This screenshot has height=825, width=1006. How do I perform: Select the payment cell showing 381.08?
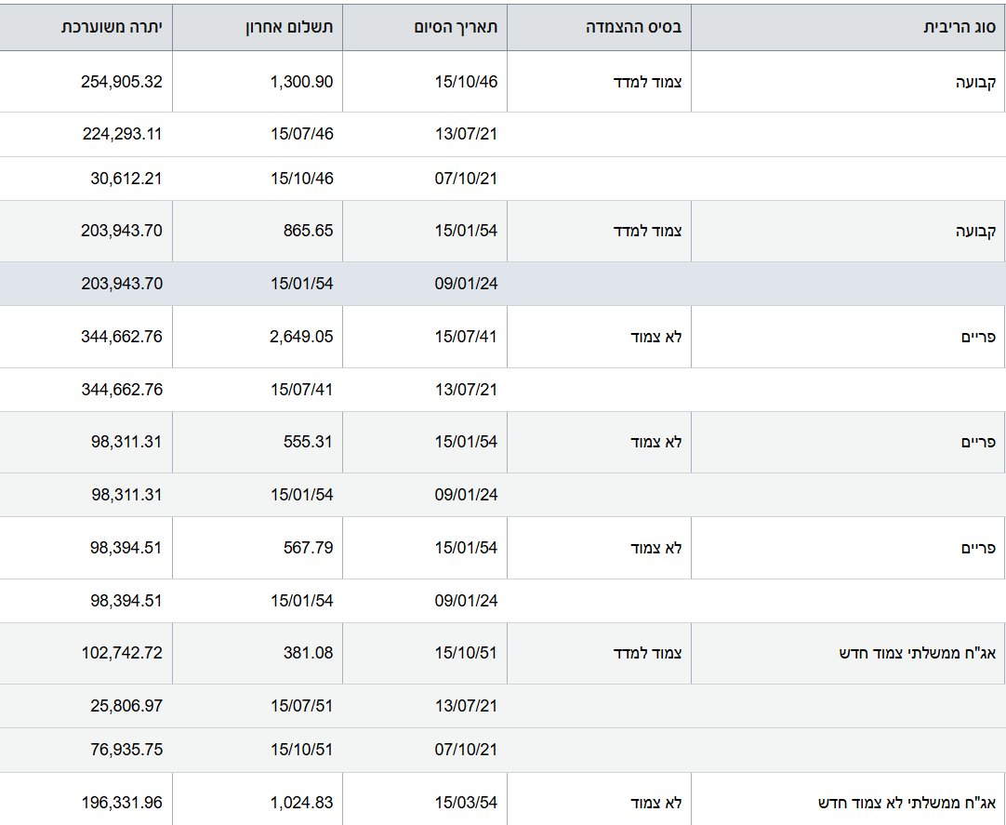tap(310, 654)
